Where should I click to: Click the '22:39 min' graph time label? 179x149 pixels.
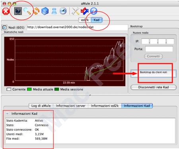pyautogui.click(x=69, y=83)
